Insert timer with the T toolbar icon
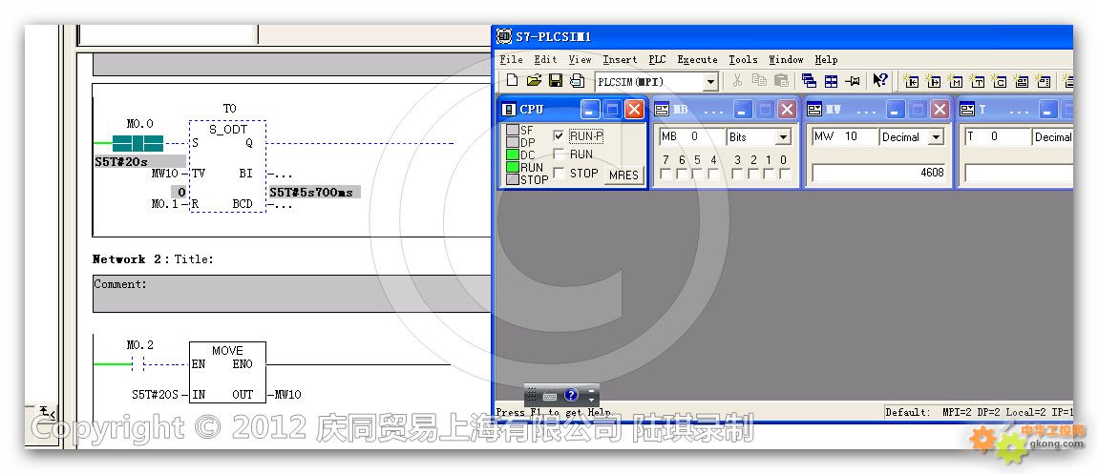 coord(977,82)
